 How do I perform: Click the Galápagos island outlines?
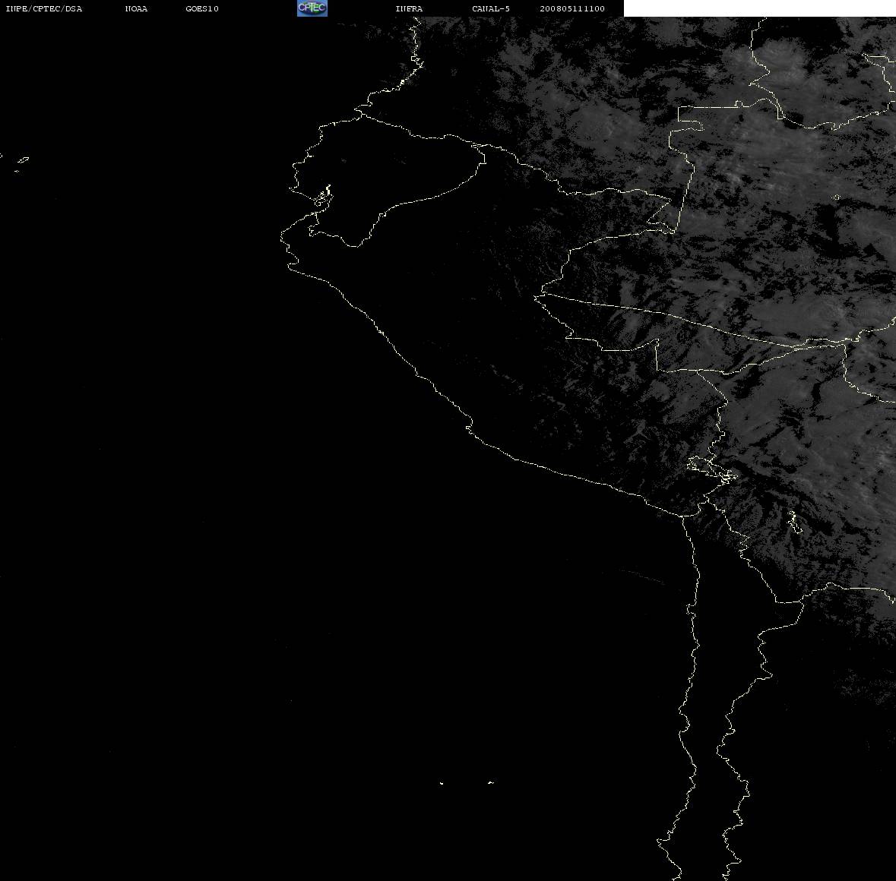pyautogui.click(x=20, y=164)
